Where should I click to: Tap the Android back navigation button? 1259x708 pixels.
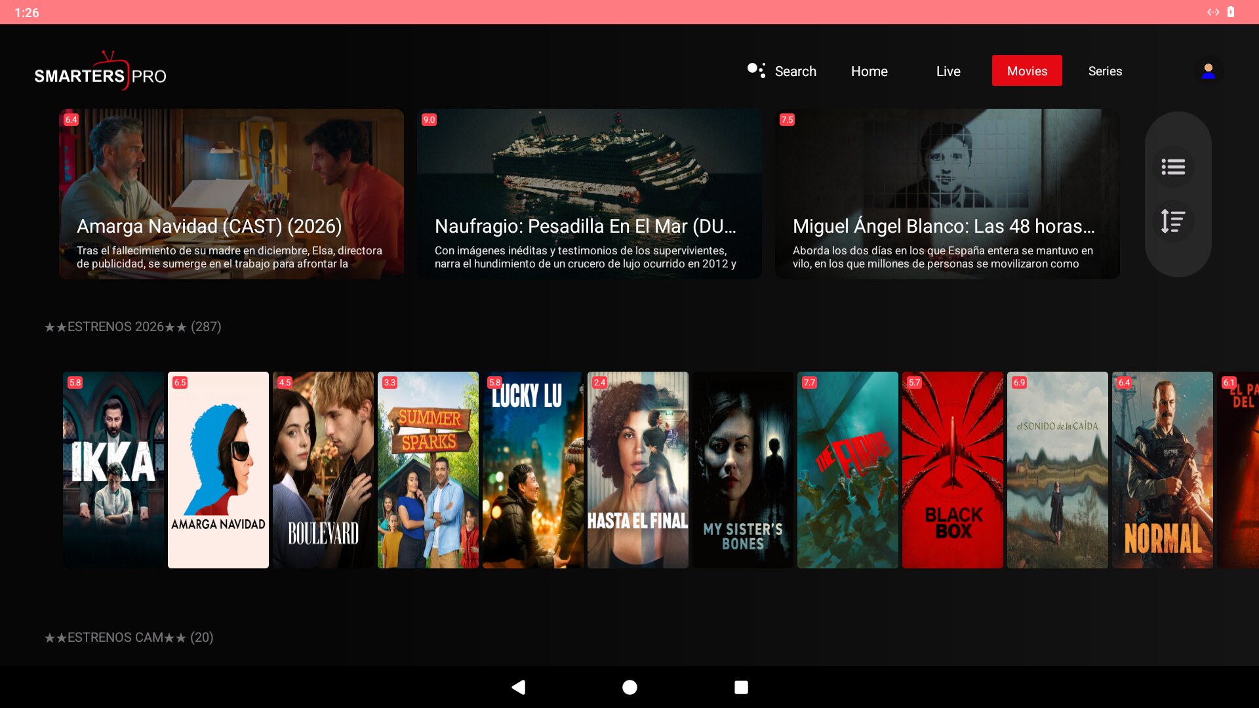click(519, 687)
